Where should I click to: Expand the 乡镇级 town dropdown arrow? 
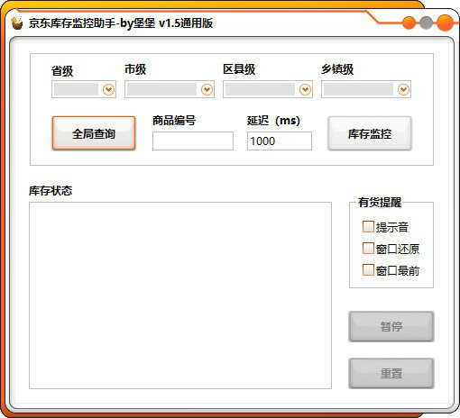(x=403, y=89)
